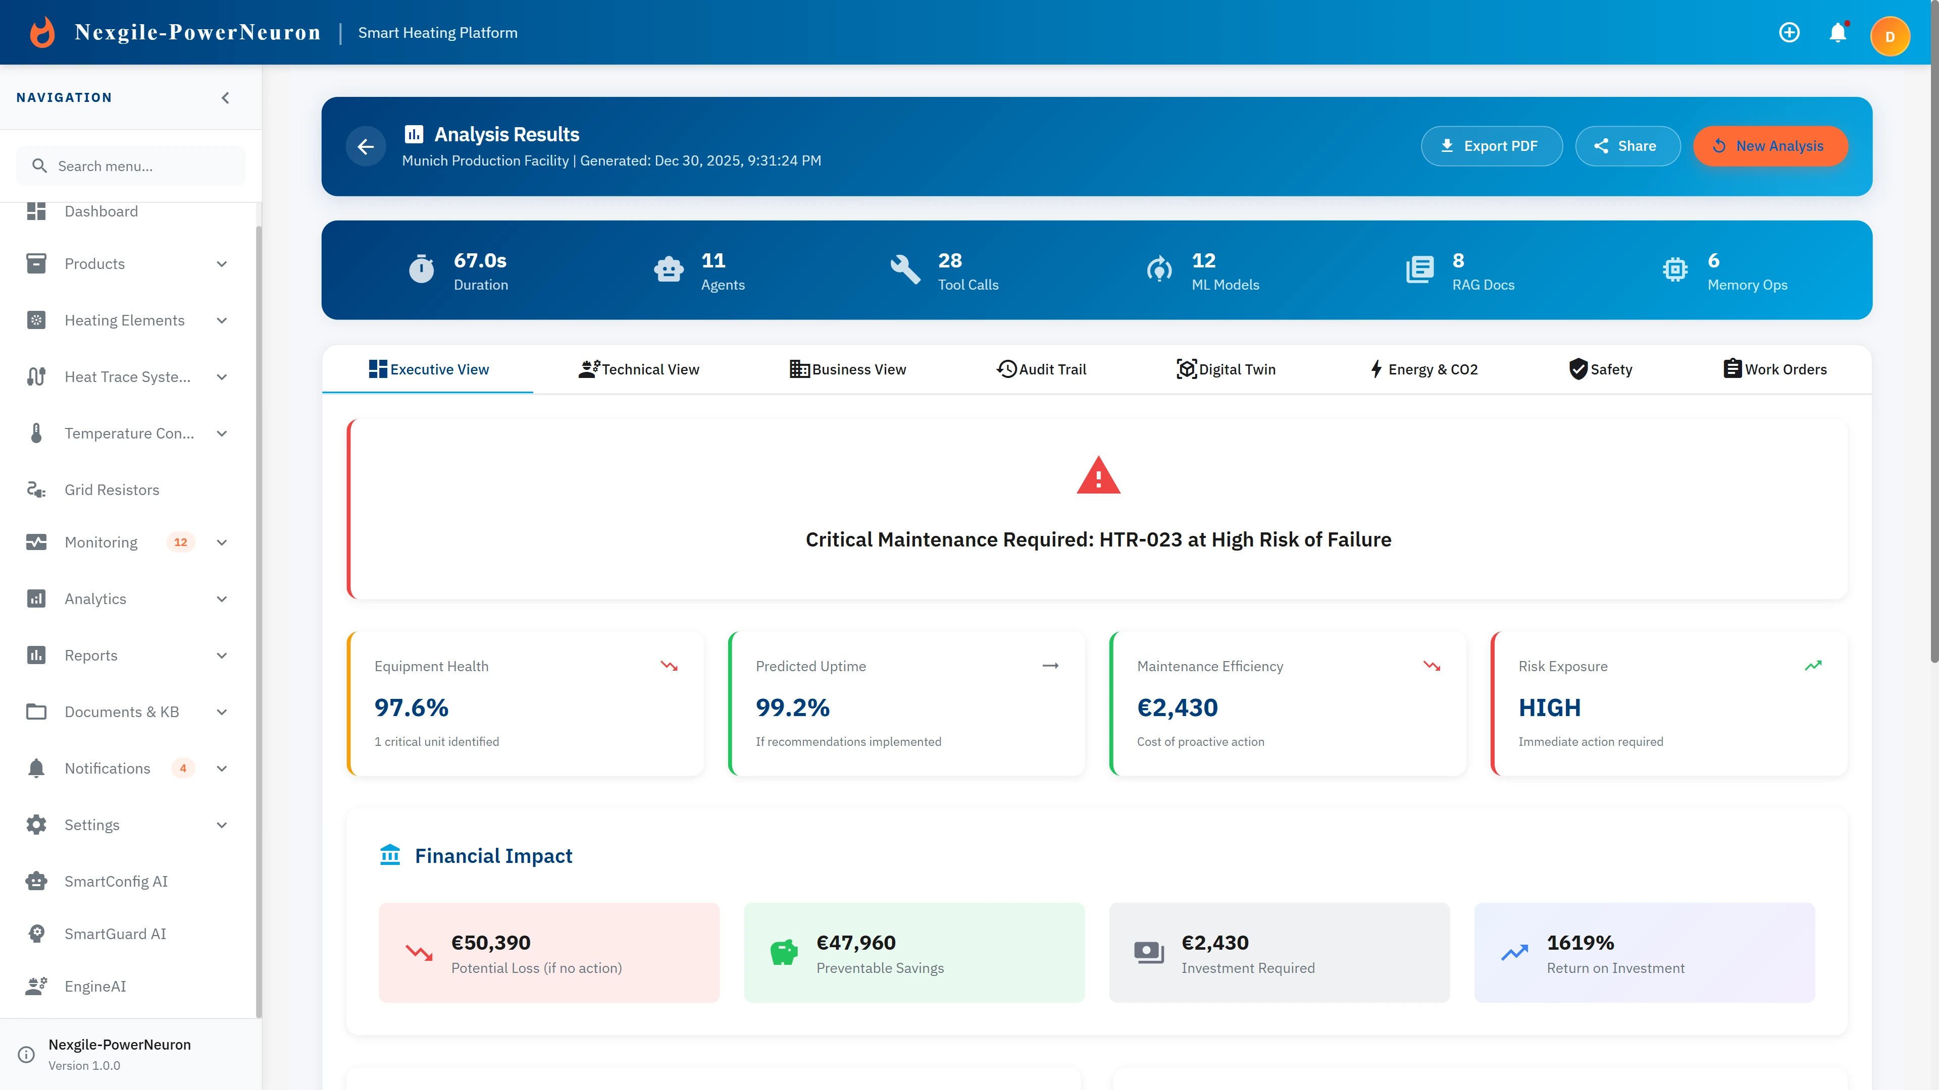
Task: Click the back arrow on Analysis Results header
Action: (367, 146)
